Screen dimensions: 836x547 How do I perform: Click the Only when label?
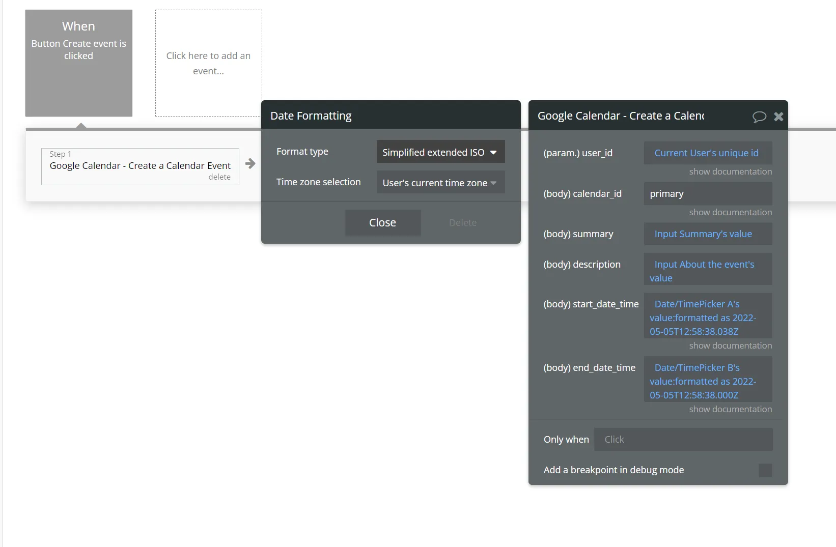(566, 440)
